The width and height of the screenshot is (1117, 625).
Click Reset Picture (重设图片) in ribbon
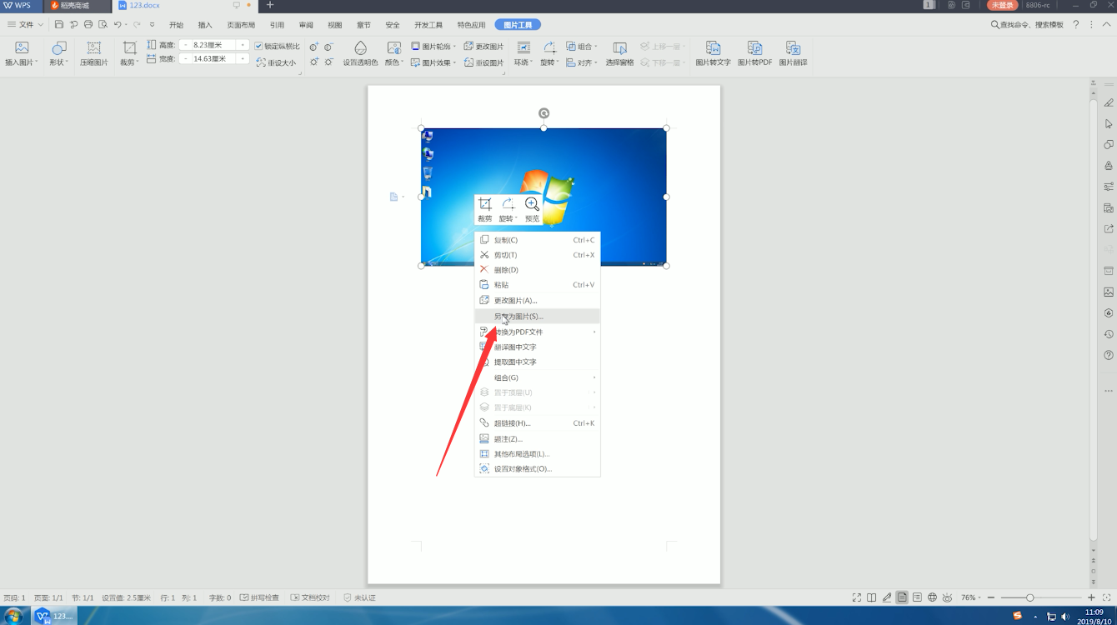tap(483, 62)
